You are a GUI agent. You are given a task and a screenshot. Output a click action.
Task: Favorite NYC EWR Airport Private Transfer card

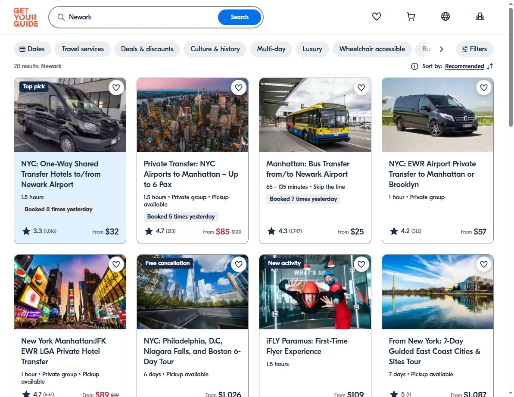[484, 88]
